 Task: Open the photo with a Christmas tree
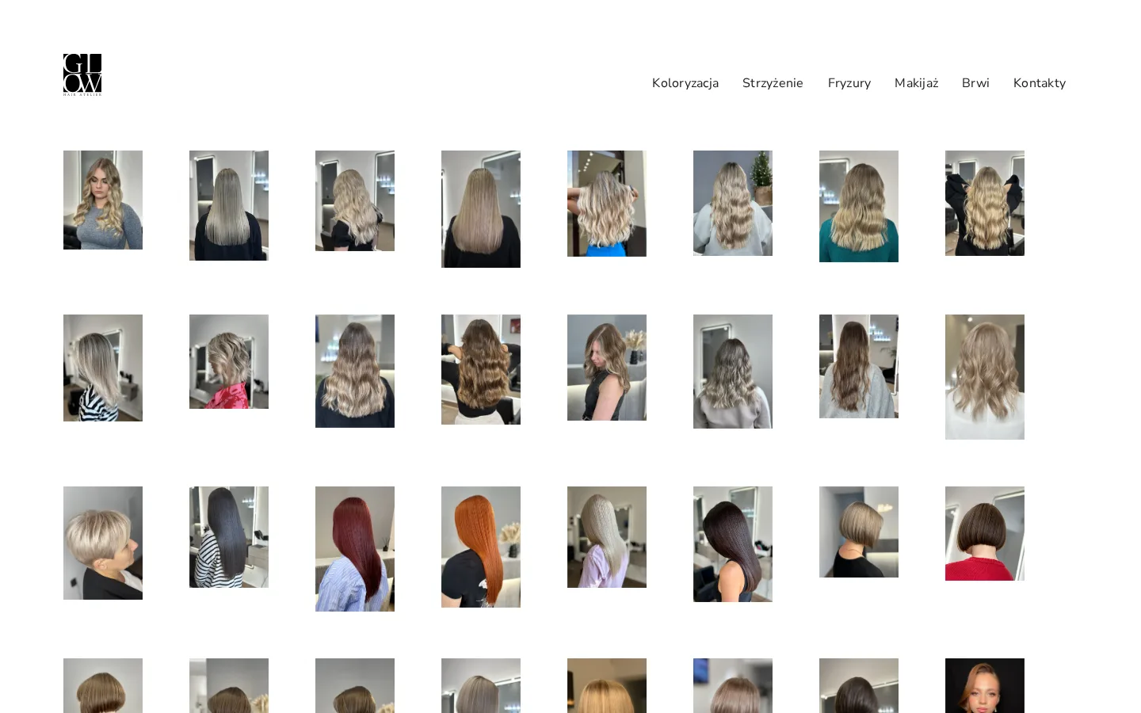(733, 203)
